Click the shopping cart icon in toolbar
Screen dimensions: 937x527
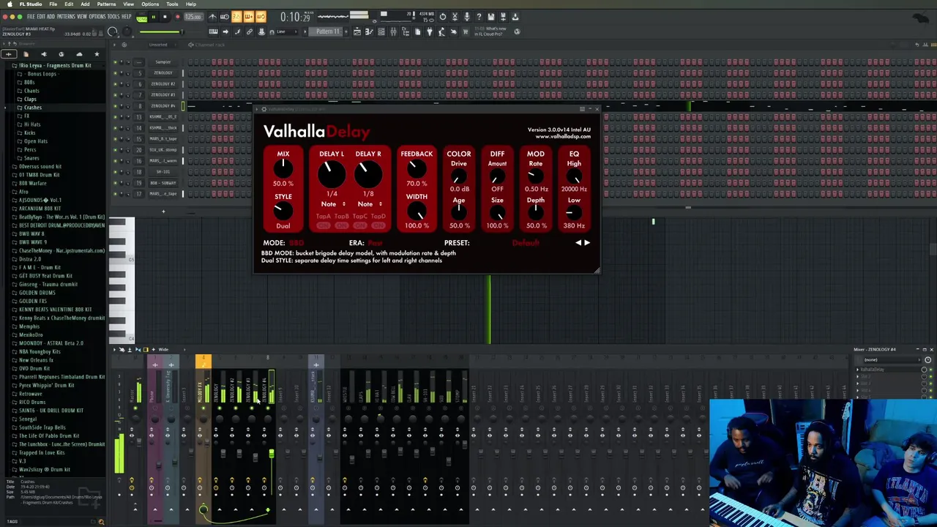click(x=466, y=31)
